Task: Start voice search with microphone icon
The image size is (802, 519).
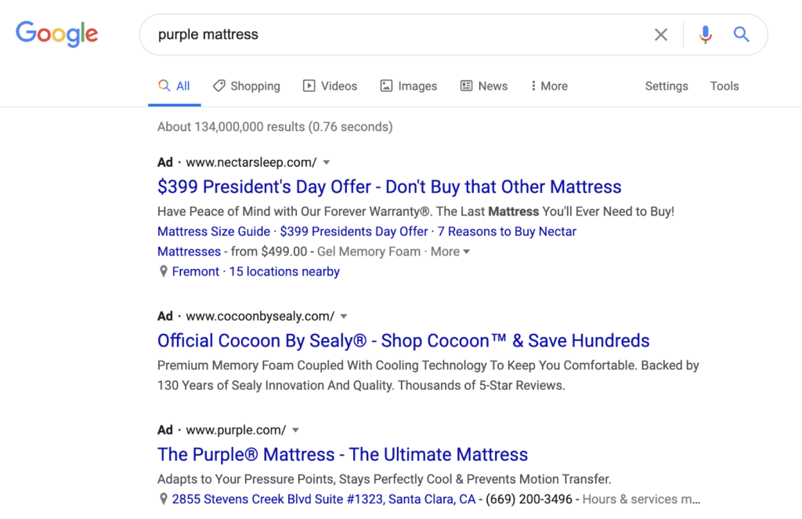Action: (x=705, y=34)
